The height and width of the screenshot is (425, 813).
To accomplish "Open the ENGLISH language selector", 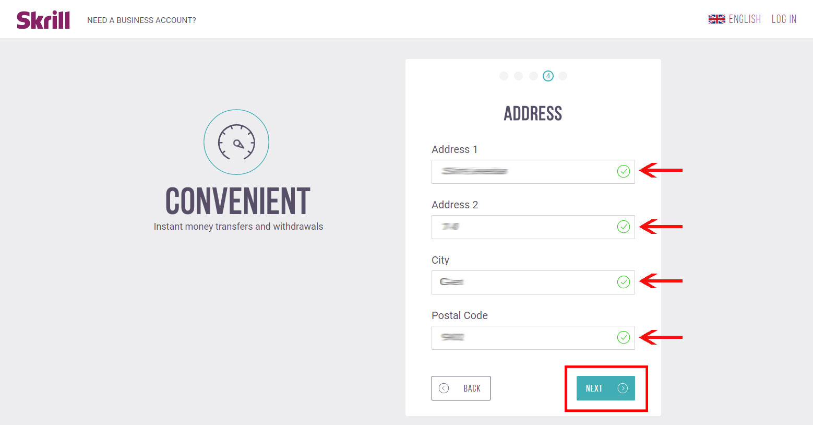I will (x=745, y=18).
